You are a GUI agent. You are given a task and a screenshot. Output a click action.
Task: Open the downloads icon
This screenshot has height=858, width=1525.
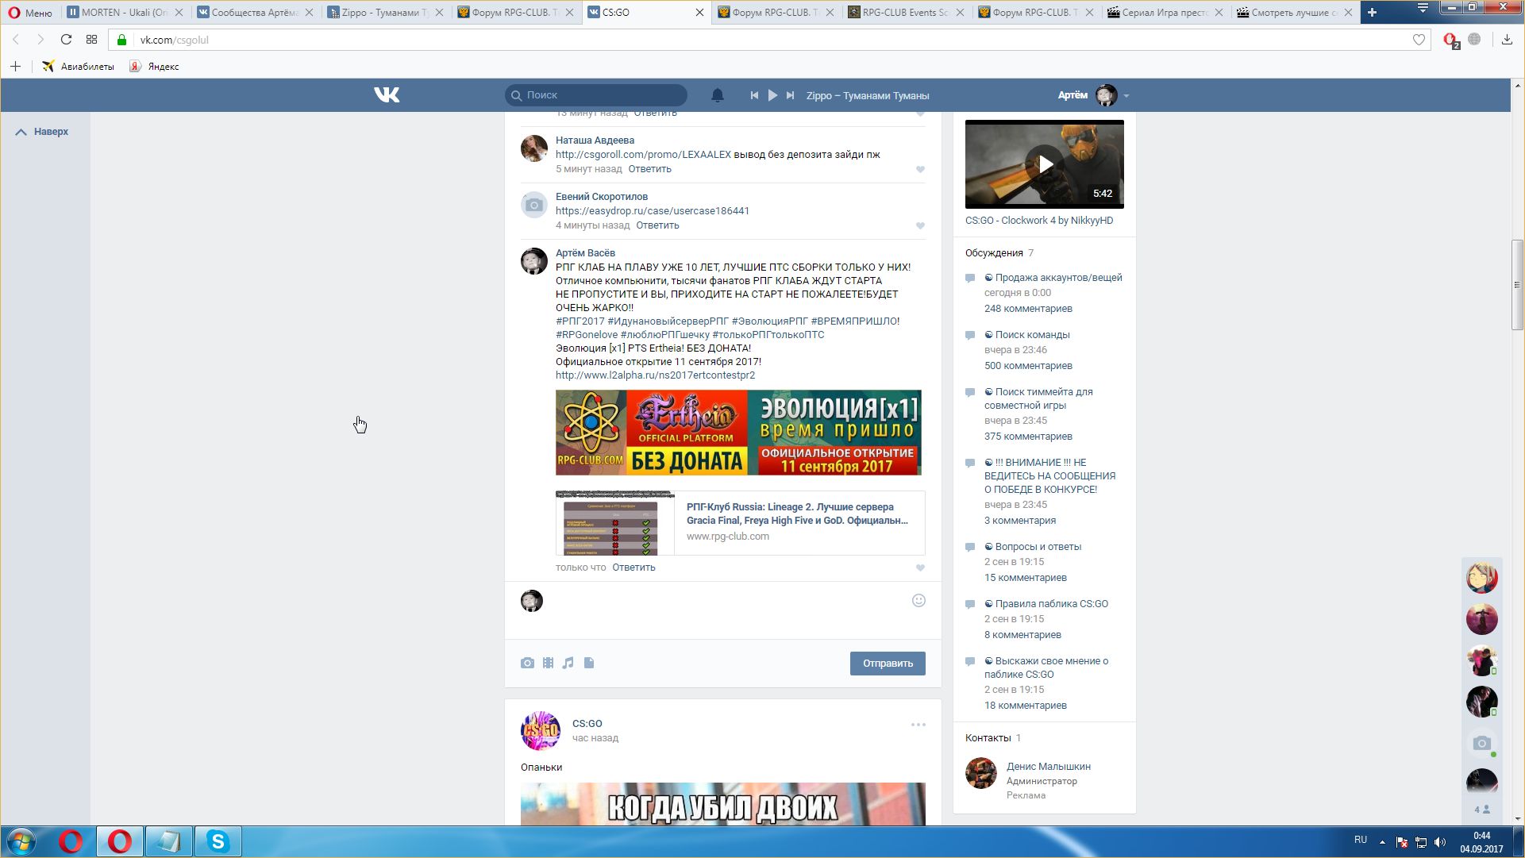click(x=1507, y=40)
